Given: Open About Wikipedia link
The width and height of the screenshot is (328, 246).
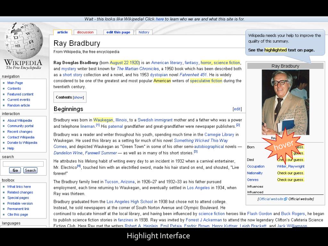Looking at the screenshot, I should (x=20, y=120).
